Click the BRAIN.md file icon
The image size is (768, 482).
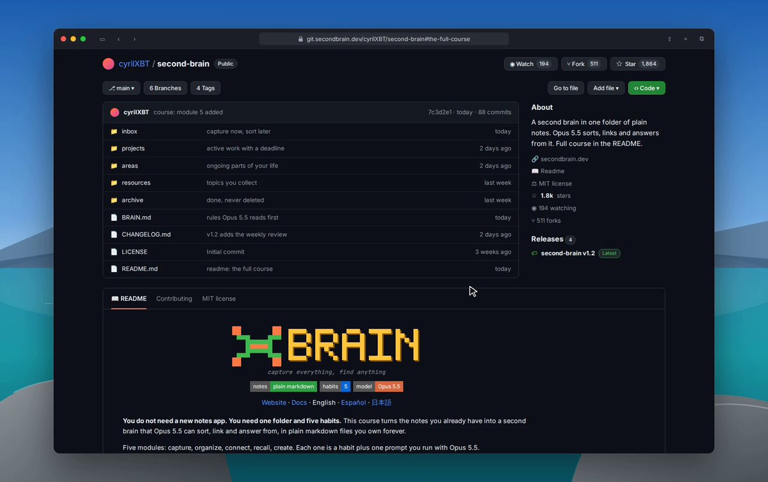114,218
